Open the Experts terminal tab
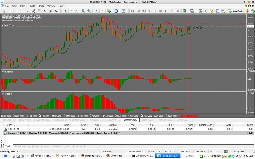Image resolution: width=255 pixels, height=159 pixels. click(x=68, y=146)
